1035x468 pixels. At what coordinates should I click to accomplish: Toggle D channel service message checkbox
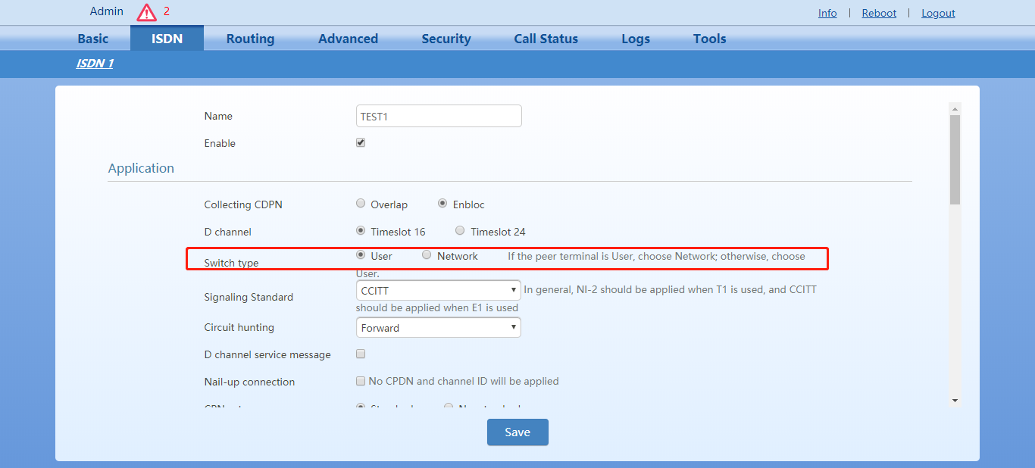pos(361,354)
